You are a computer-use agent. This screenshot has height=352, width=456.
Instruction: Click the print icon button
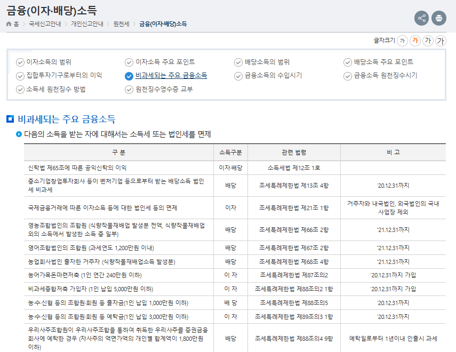pyautogui.click(x=439, y=18)
